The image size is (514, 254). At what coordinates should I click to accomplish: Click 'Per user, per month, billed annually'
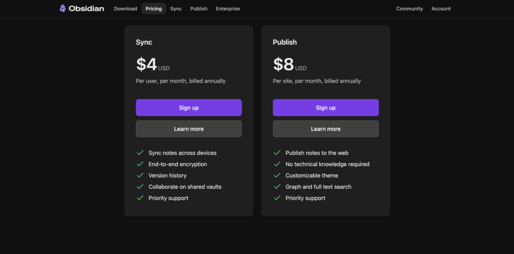(181, 81)
